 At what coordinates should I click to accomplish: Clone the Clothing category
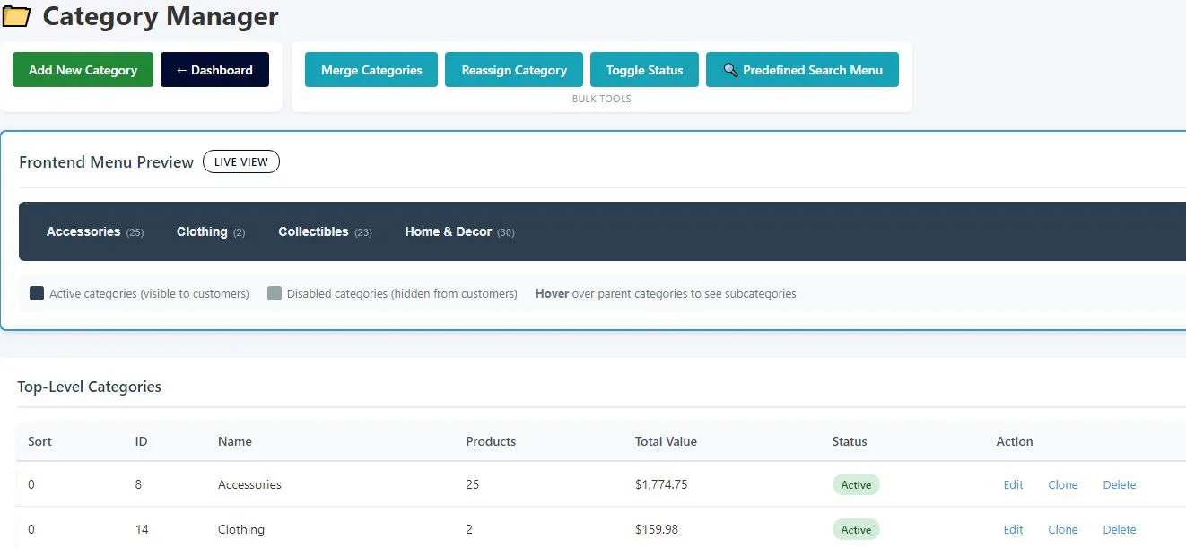coord(1063,529)
